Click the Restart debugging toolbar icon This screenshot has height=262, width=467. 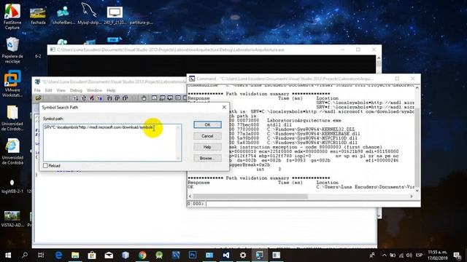[84, 98]
